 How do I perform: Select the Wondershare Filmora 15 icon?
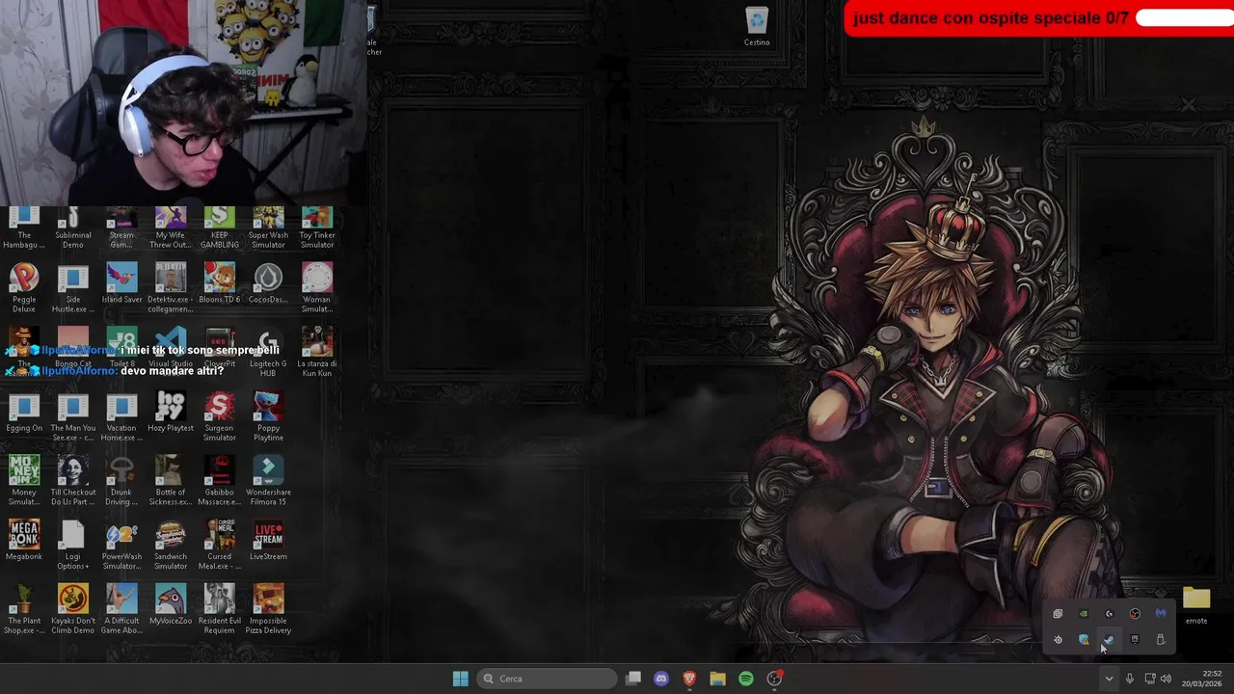pyautogui.click(x=268, y=481)
